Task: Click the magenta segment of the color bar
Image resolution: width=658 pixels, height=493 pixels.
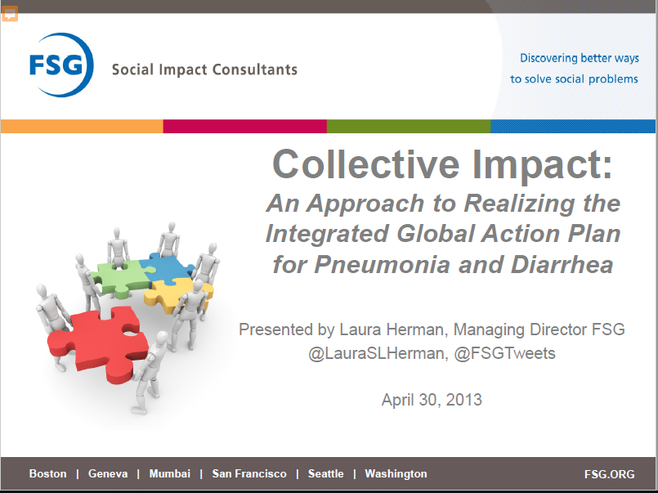Action: click(244, 126)
